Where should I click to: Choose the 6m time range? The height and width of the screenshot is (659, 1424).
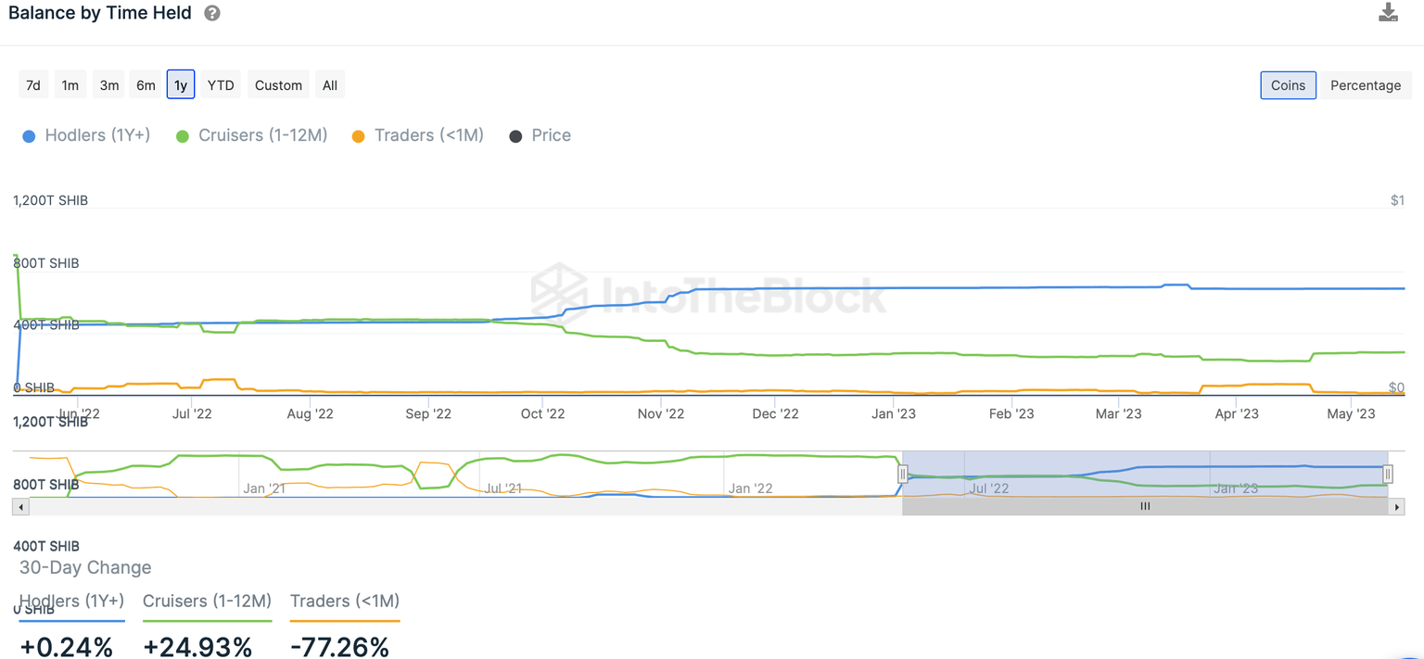coord(146,85)
